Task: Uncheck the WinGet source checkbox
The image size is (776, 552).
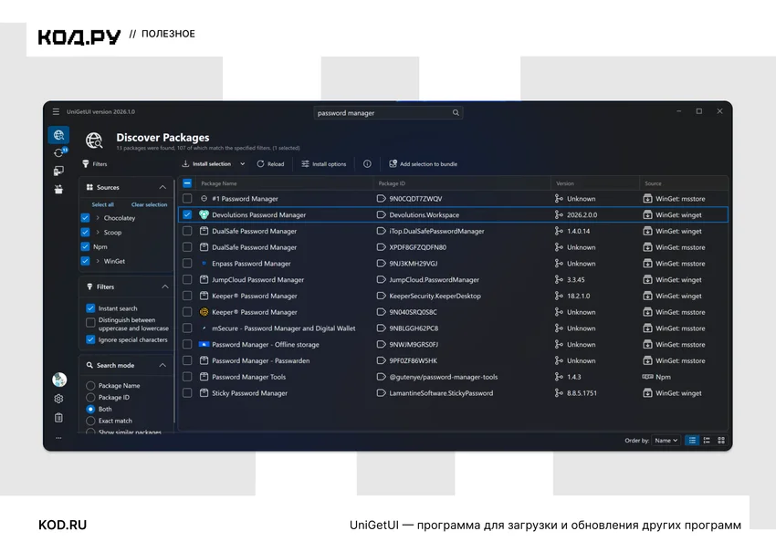Action: 85,261
